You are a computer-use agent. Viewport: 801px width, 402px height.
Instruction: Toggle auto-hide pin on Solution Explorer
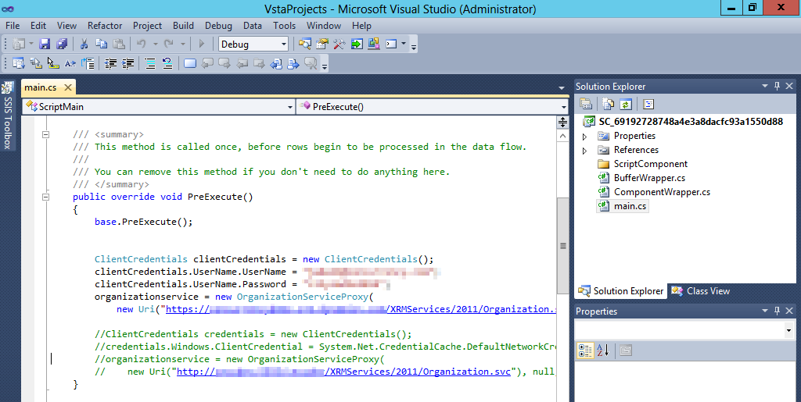pyautogui.click(x=777, y=86)
